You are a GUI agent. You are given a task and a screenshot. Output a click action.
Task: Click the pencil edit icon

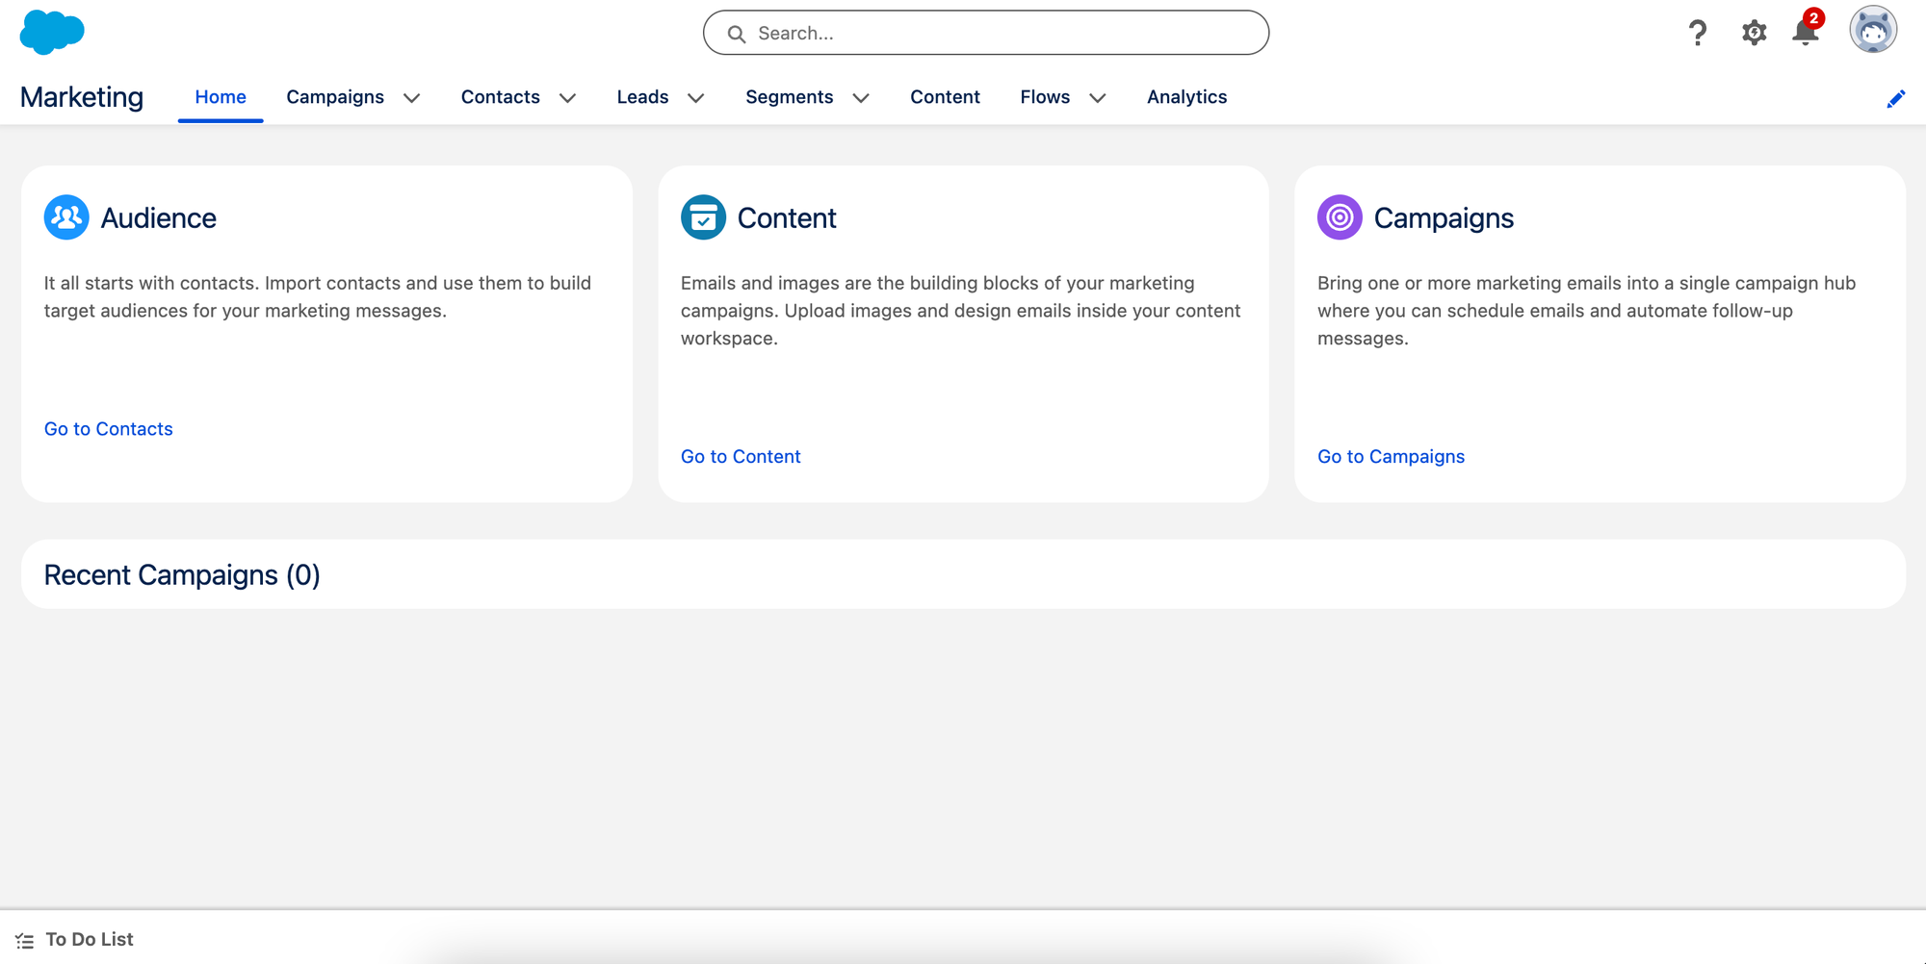click(x=1896, y=98)
